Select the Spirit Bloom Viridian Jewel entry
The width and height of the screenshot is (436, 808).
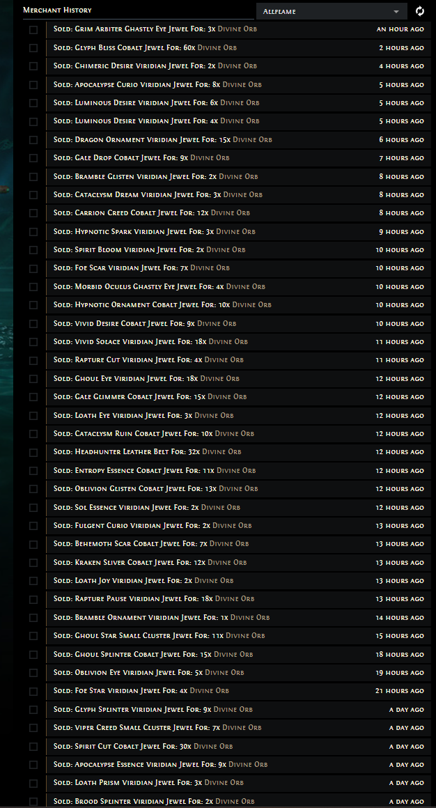coord(239,250)
